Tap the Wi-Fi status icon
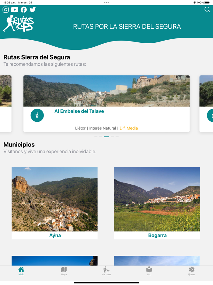The width and height of the screenshot is (213, 285). coord(195,2)
